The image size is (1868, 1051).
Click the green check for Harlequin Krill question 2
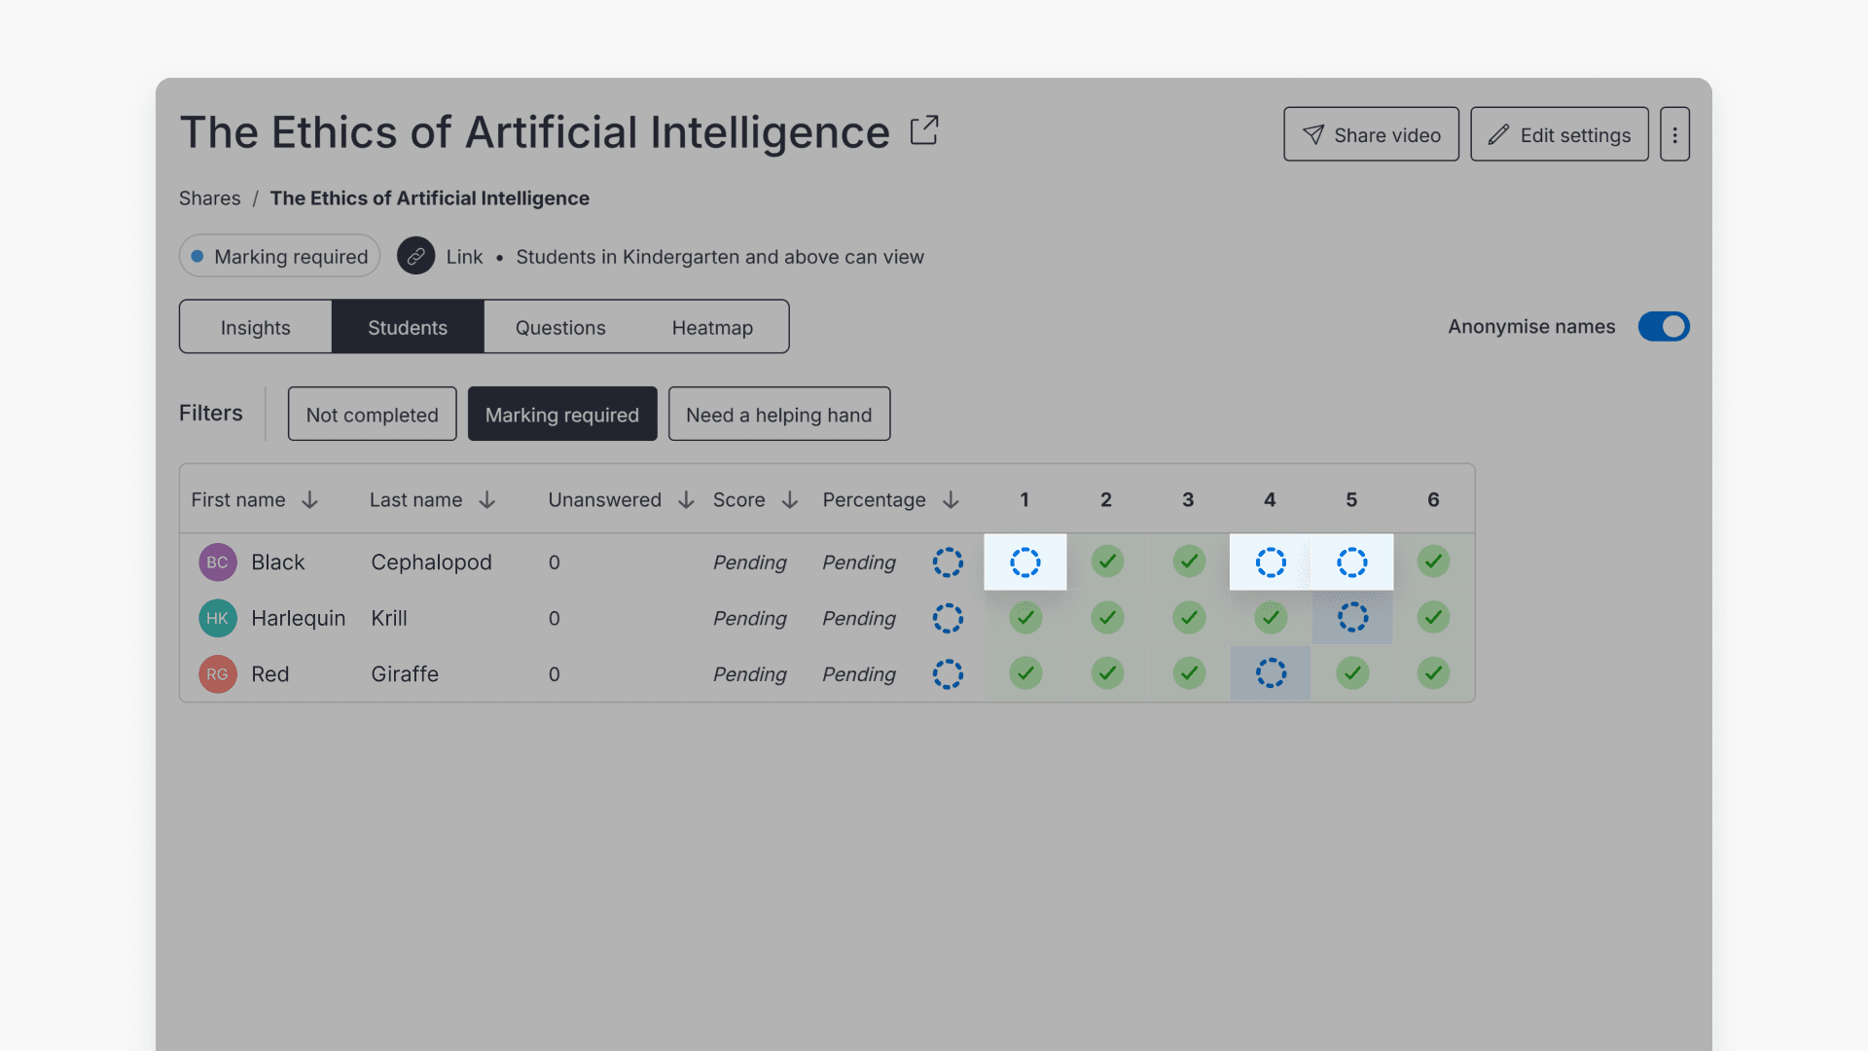[1106, 618]
